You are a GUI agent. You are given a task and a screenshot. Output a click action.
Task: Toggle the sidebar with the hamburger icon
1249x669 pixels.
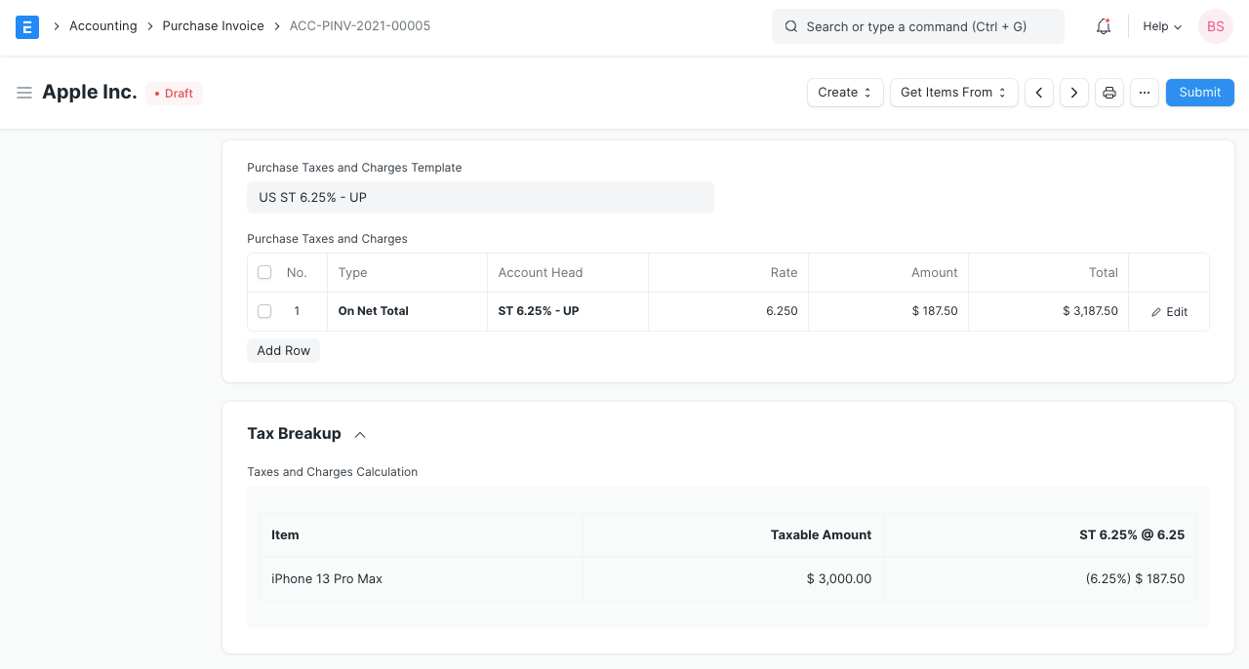coord(24,93)
